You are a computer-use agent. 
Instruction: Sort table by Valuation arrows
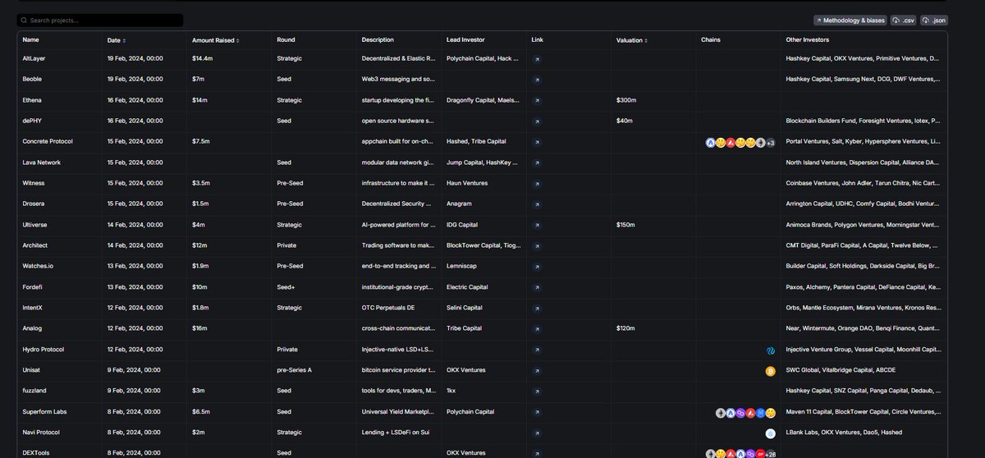click(646, 39)
